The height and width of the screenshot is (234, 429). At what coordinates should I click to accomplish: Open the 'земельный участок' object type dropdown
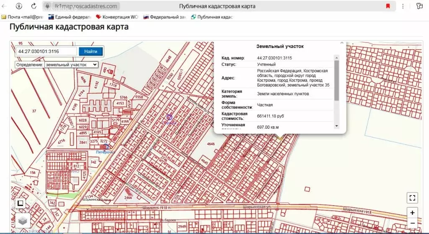[x=71, y=65]
